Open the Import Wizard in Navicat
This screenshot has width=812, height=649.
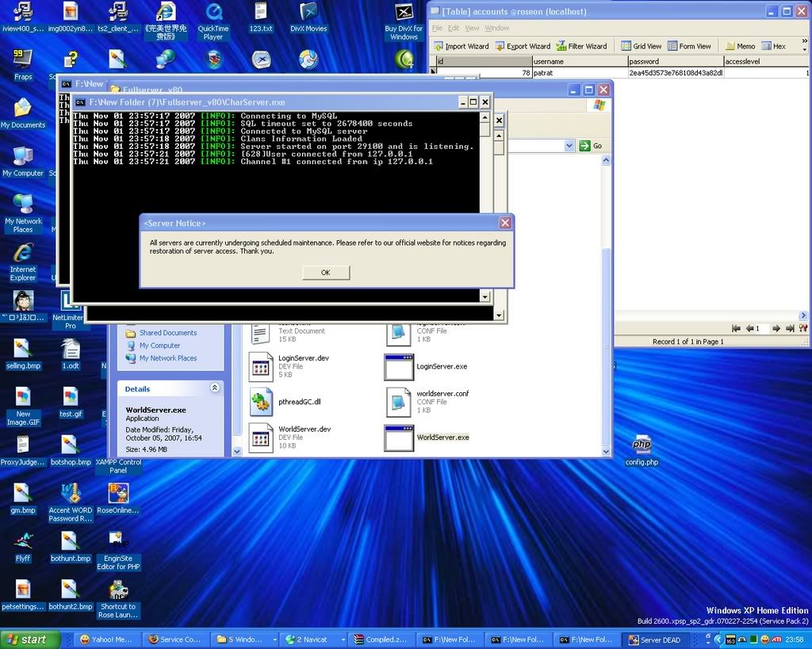click(x=461, y=46)
